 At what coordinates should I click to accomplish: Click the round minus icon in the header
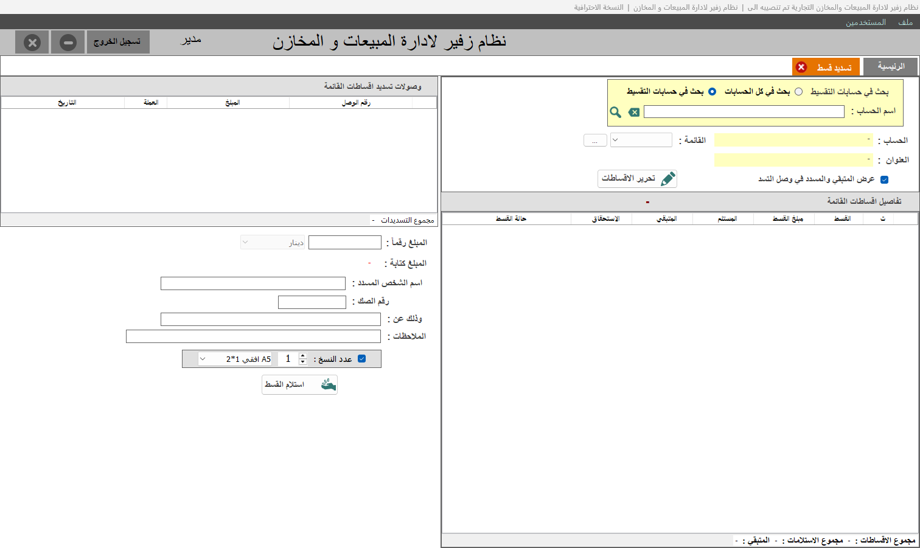pyautogui.click(x=68, y=43)
